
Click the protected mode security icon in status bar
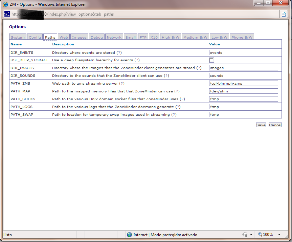coord(245,235)
